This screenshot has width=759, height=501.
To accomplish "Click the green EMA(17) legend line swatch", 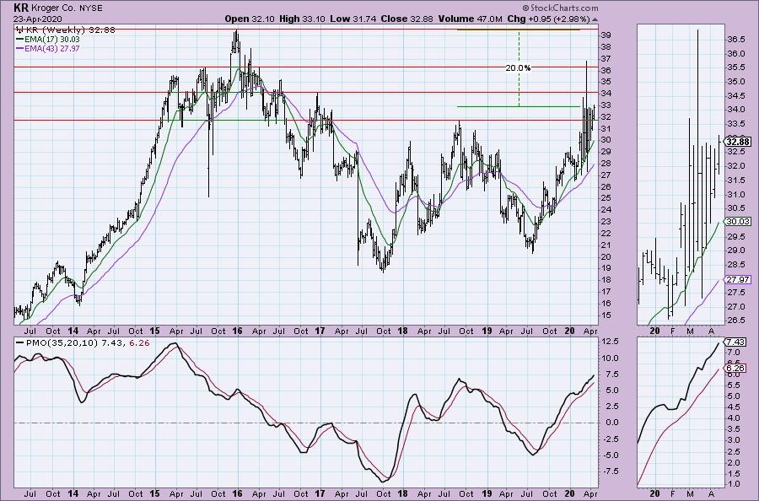I will click(x=19, y=39).
